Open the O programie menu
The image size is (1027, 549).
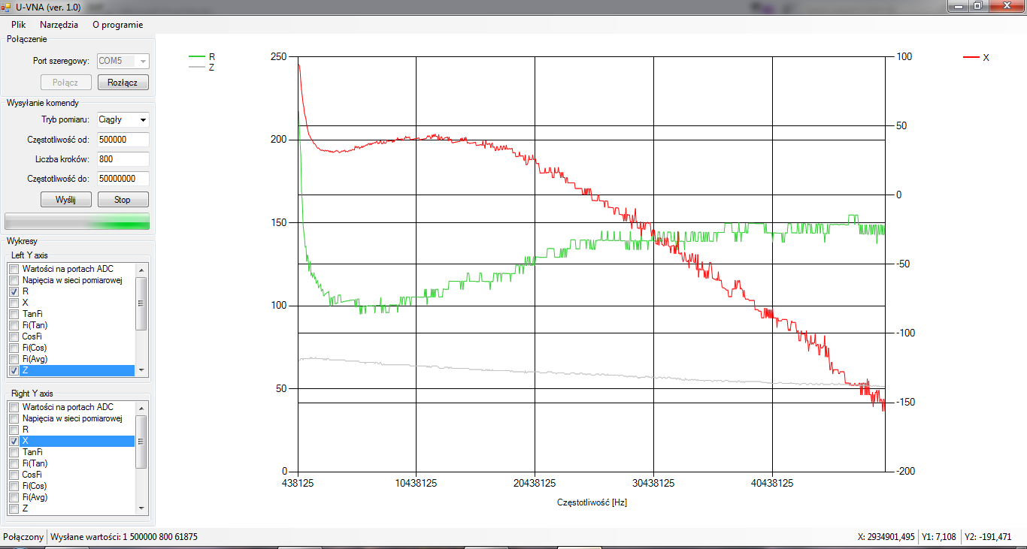point(117,24)
